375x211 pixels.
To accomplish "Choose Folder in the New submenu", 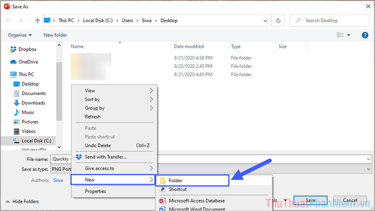I will click(192, 181).
